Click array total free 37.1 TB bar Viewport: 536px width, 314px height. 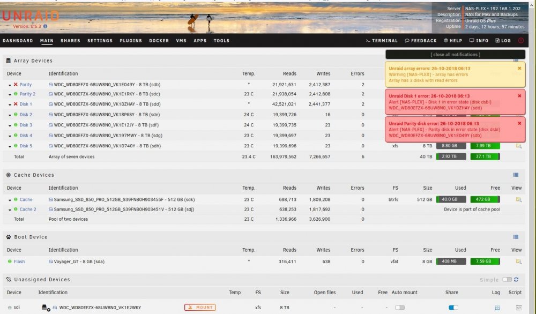[485, 156]
